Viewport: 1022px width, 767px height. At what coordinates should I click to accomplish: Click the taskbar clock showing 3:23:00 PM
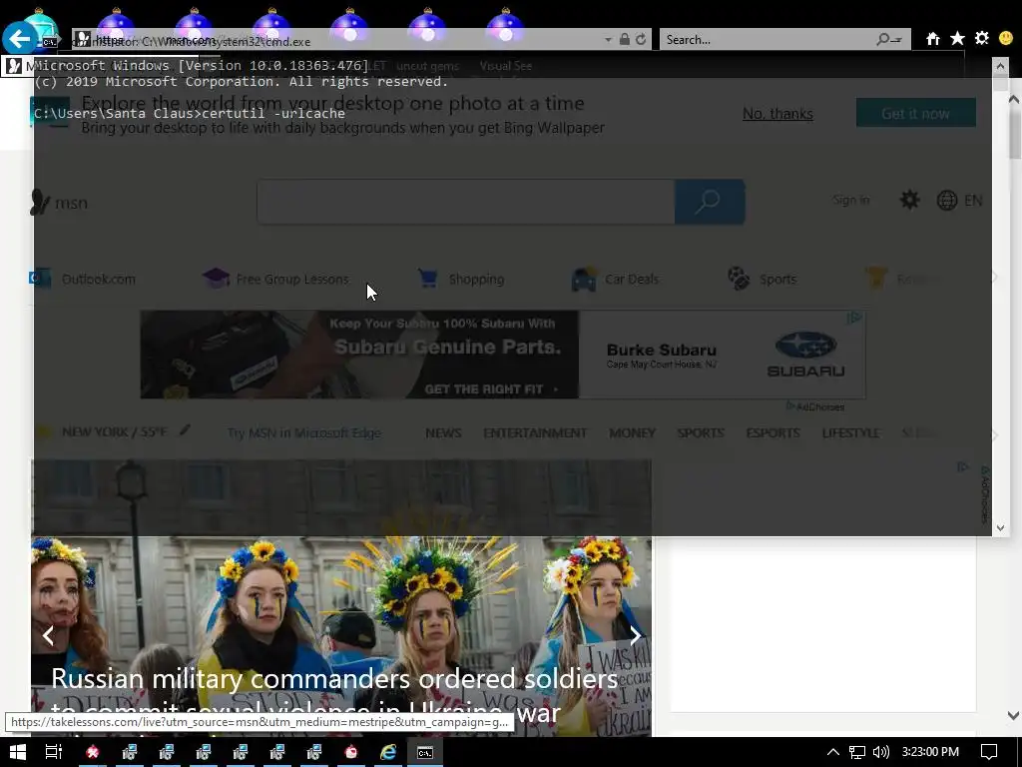click(930, 752)
